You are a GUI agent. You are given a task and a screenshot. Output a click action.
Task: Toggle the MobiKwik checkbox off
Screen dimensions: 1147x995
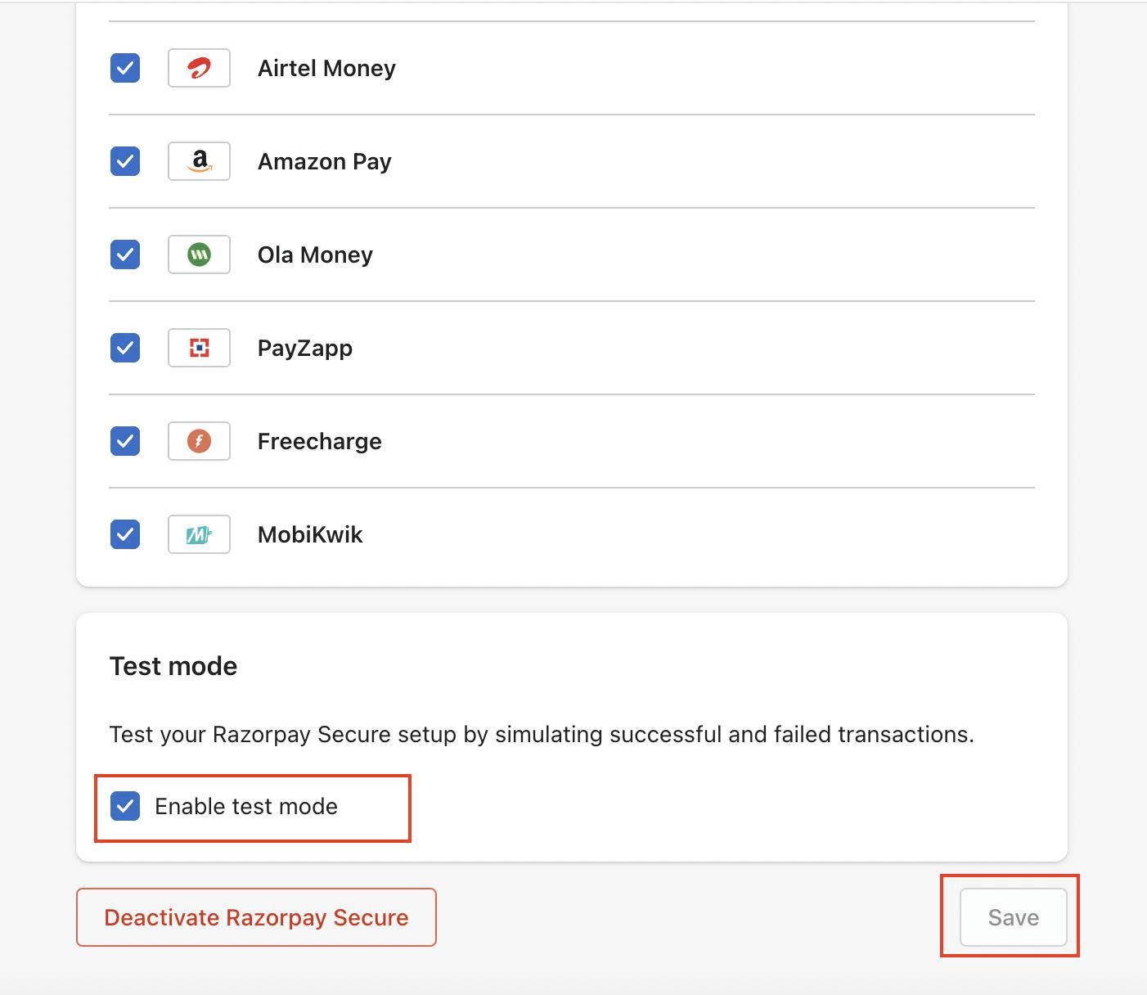point(124,534)
